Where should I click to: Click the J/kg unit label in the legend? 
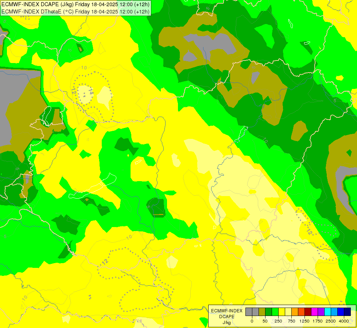227,323
